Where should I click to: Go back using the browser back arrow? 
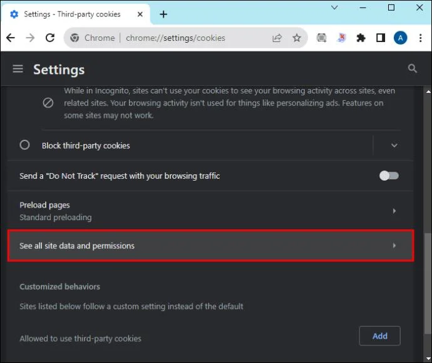pyautogui.click(x=11, y=38)
